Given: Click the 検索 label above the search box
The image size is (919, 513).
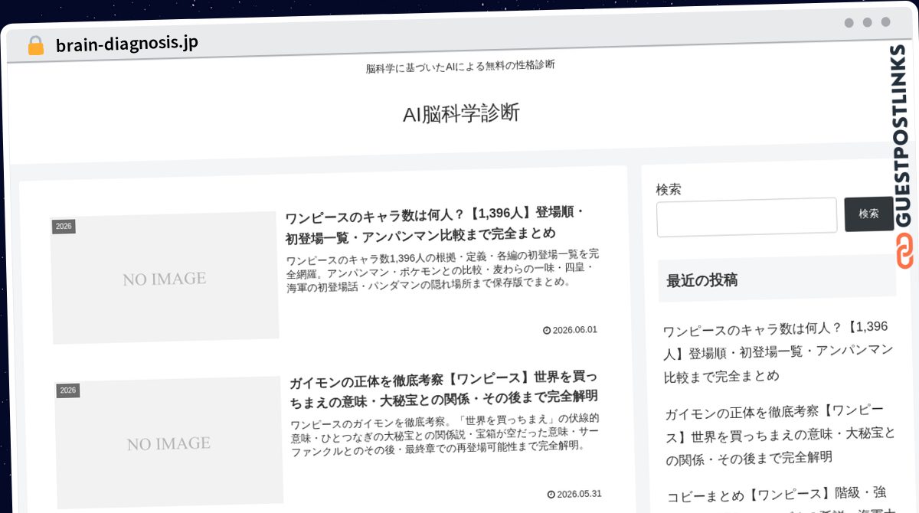Looking at the screenshot, I should [669, 189].
